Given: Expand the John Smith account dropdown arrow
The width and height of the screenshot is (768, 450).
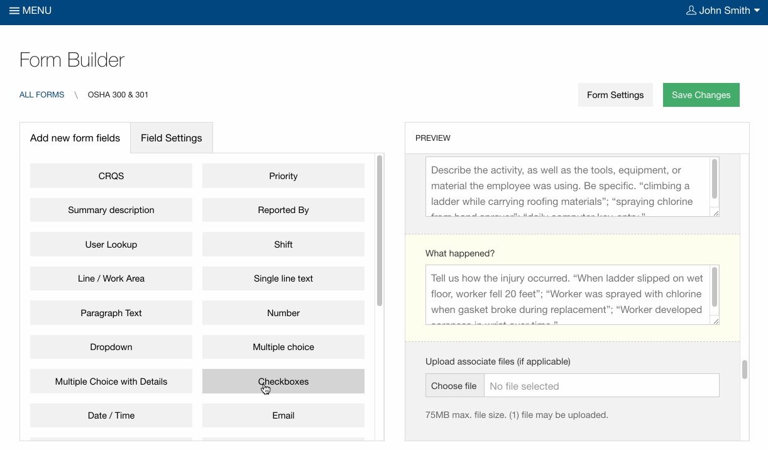Looking at the screenshot, I should pos(757,11).
